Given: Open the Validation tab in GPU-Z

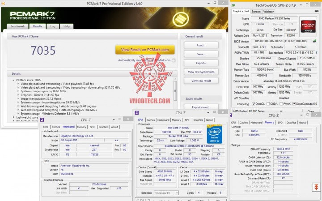Looking at the screenshot, I should [x=269, y=12].
